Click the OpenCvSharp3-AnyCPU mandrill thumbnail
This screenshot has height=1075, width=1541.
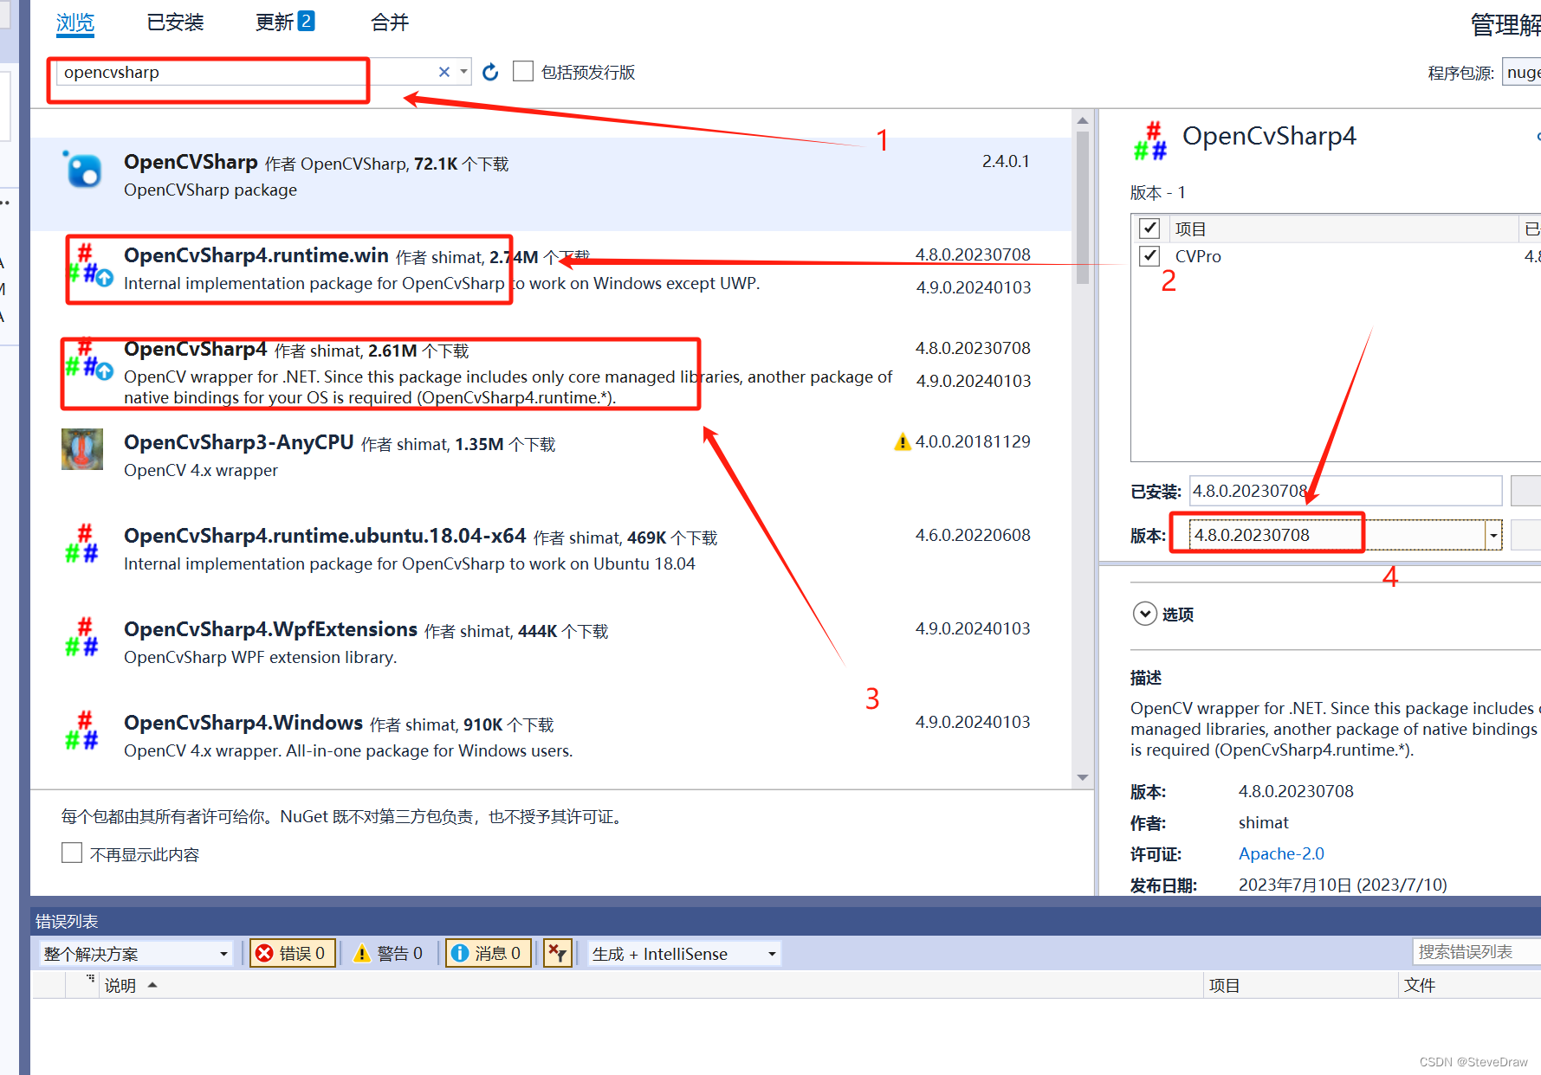click(x=82, y=449)
